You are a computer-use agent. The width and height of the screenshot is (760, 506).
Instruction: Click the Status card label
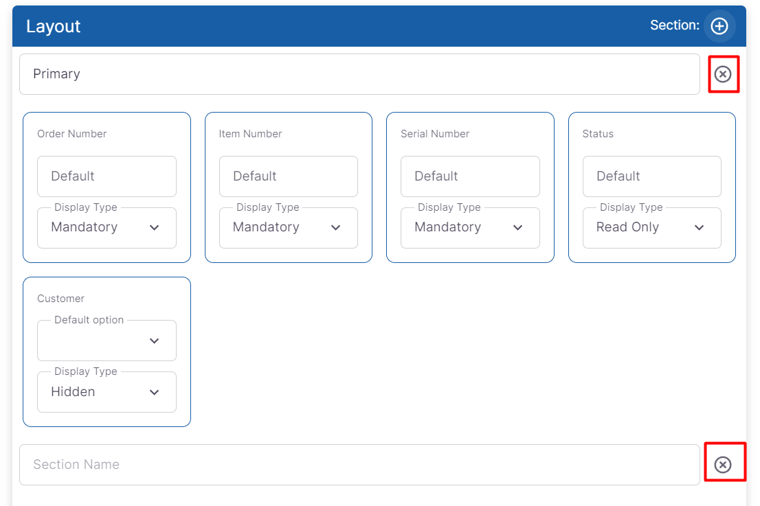(598, 134)
